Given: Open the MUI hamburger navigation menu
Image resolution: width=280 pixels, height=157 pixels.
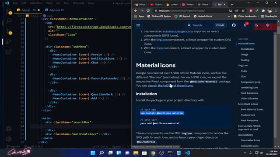Looking at the screenshot, I should [x=138, y=25].
